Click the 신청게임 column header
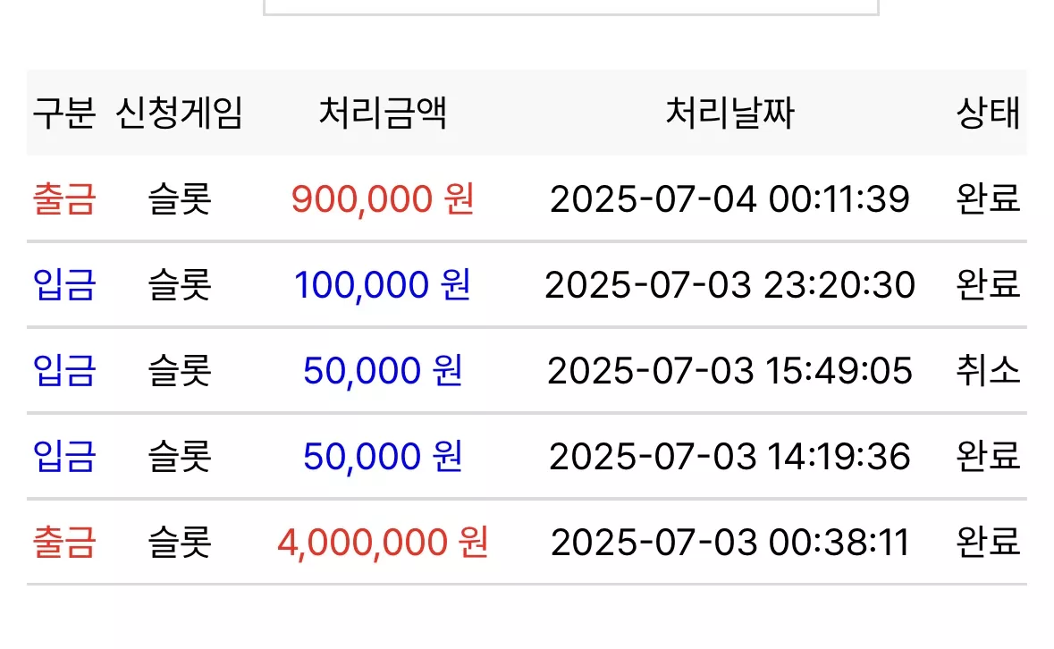The image size is (1054, 649). (x=179, y=113)
